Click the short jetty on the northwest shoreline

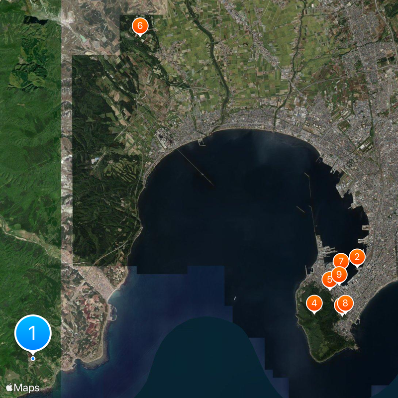click(201, 141)
